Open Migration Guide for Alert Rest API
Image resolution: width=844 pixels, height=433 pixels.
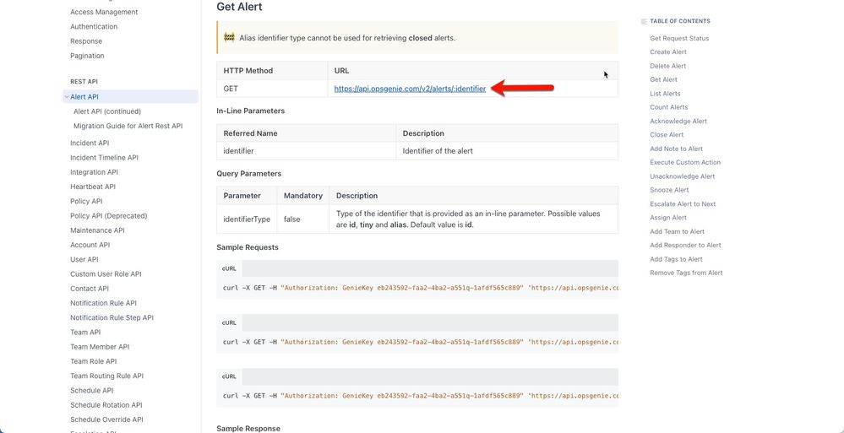coord(128,126)
